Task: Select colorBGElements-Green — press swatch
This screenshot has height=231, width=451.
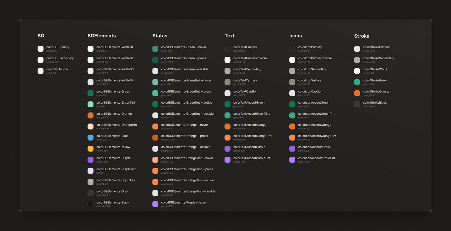Action: (x=155, y=60)
